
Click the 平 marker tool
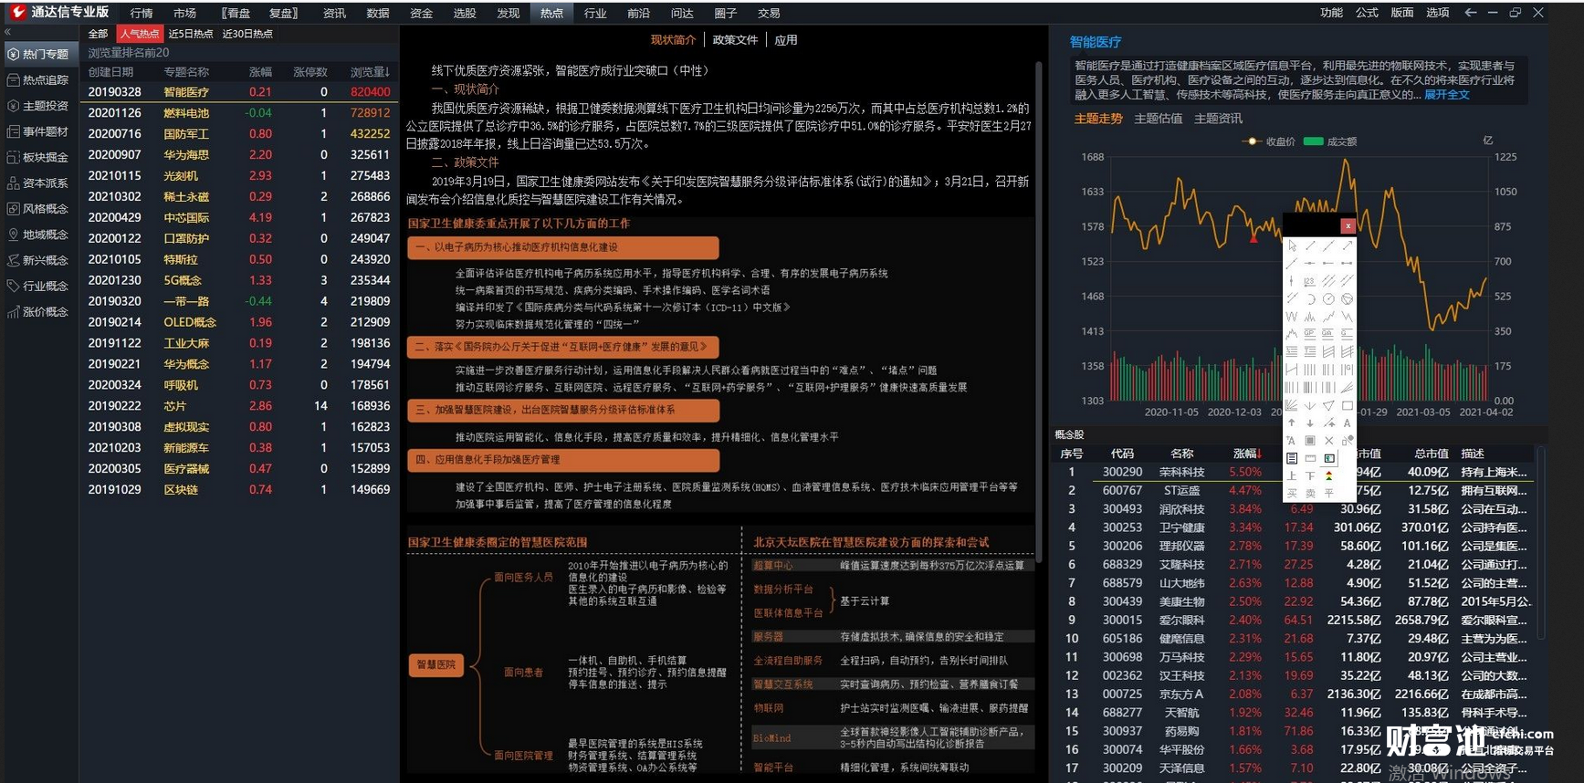point(1328,492)
